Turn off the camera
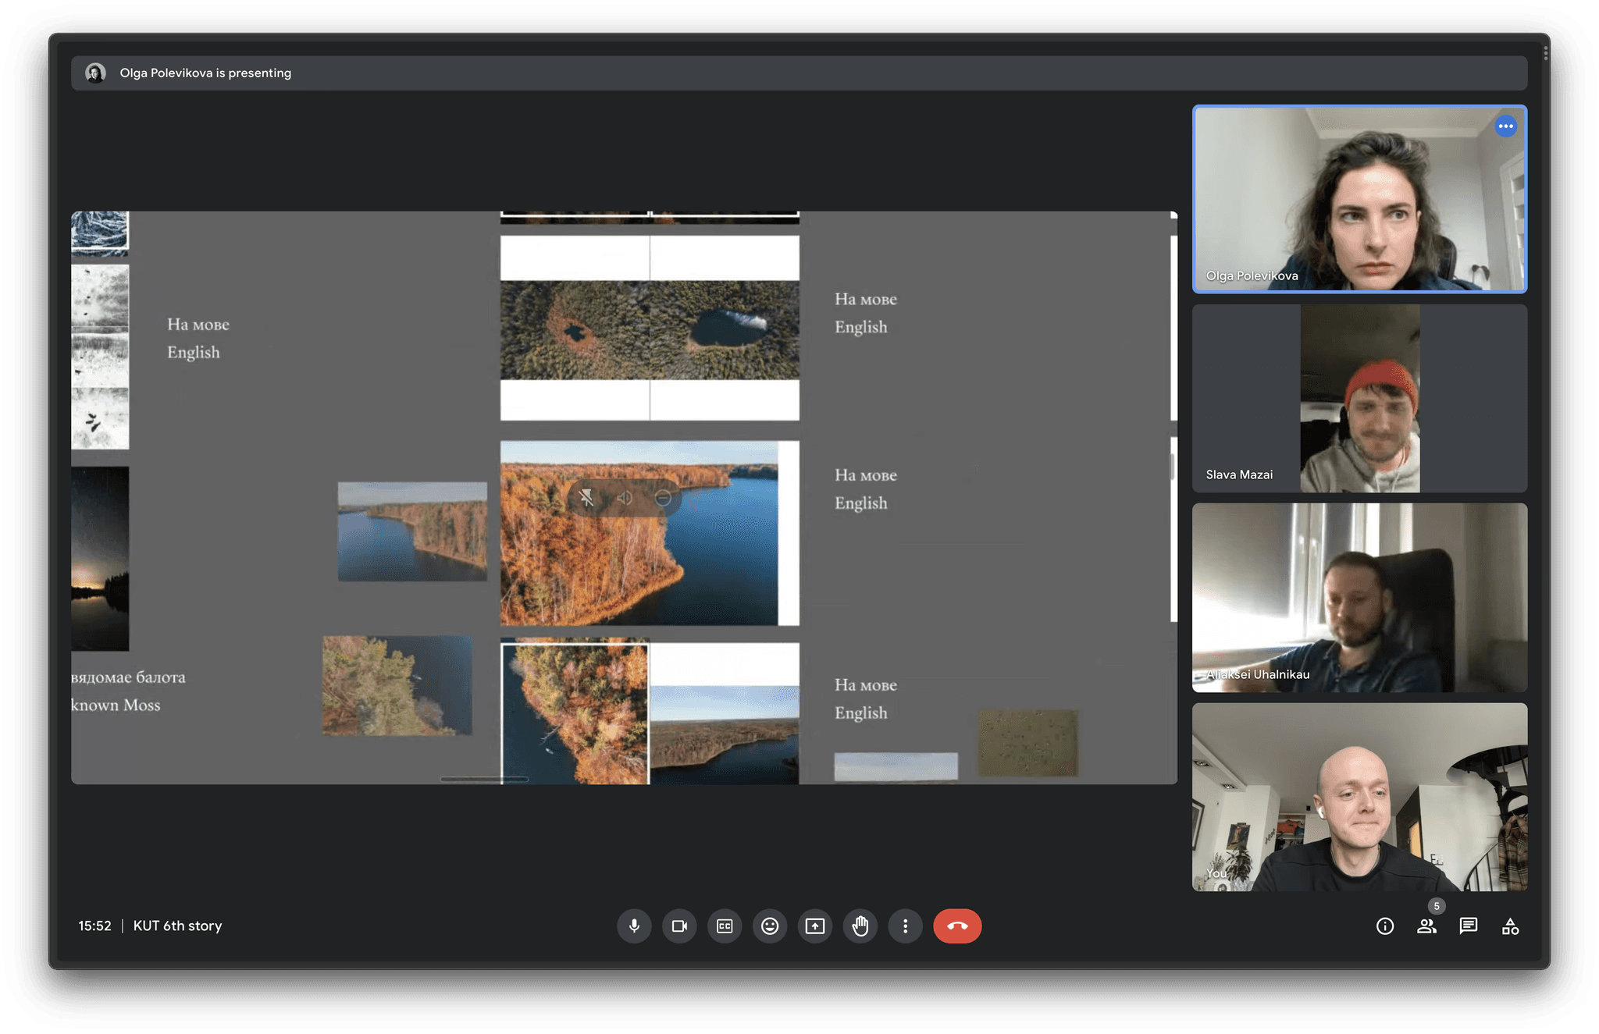The image size is (1599, 1034). coord(679,926)
